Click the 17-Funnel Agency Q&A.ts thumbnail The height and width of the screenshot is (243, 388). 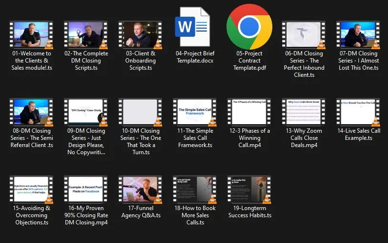(140, 189)
